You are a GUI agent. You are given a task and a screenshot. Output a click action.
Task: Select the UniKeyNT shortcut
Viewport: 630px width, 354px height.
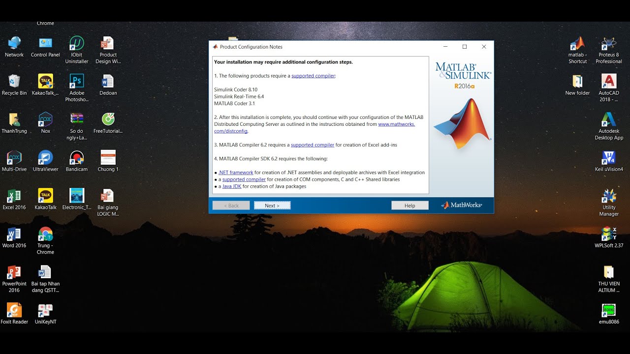[x=45, y=313]
